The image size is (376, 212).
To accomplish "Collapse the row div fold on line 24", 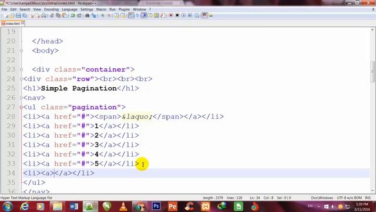I will [x=21, y=79].
